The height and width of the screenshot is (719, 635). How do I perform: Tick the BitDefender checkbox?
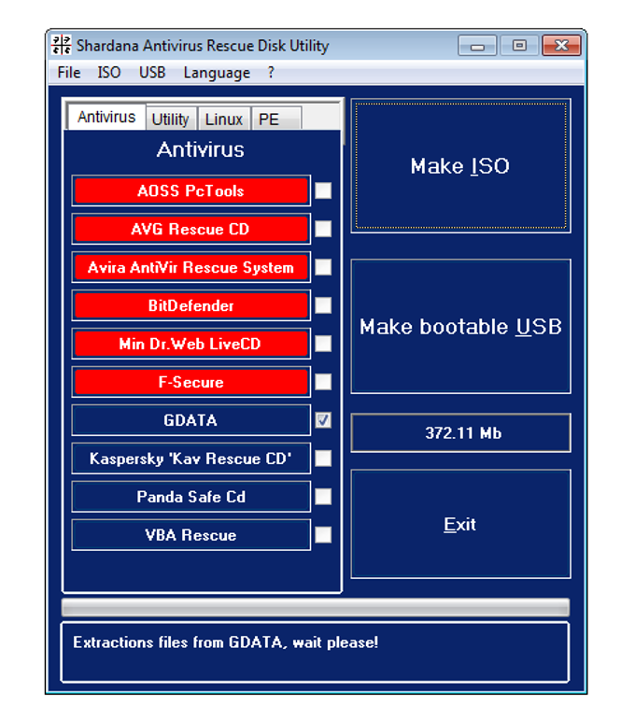click(x=323, y=305)
